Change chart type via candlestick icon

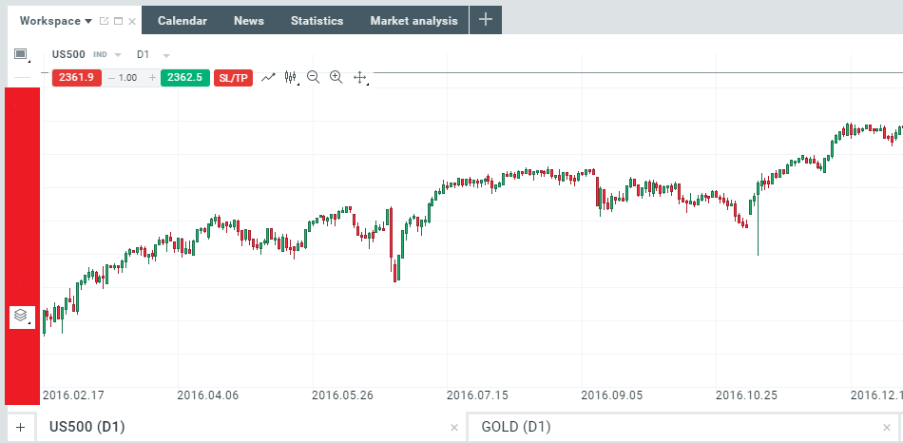click(291, 77)
